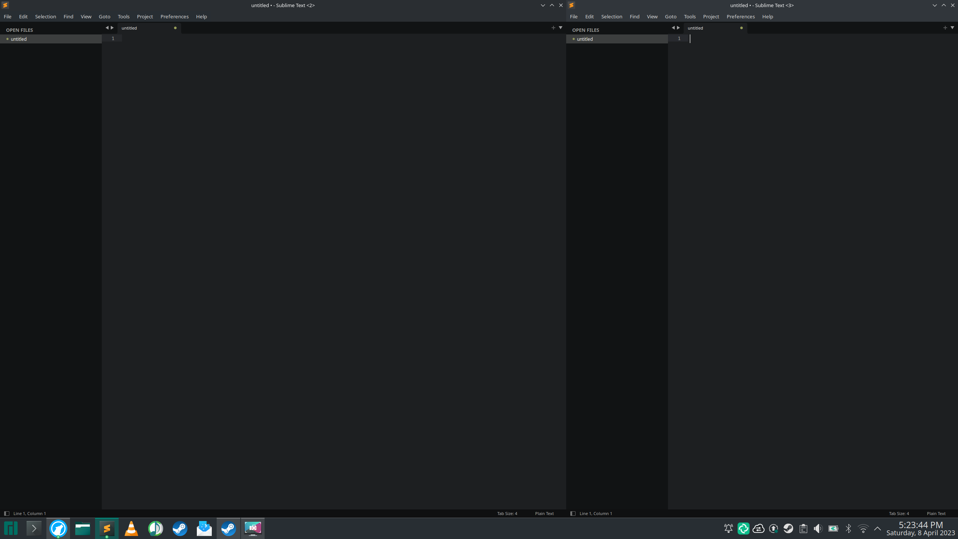
Task: Click the next-tab right arrow in Sublime Text <3>
Action: point(678,28)
